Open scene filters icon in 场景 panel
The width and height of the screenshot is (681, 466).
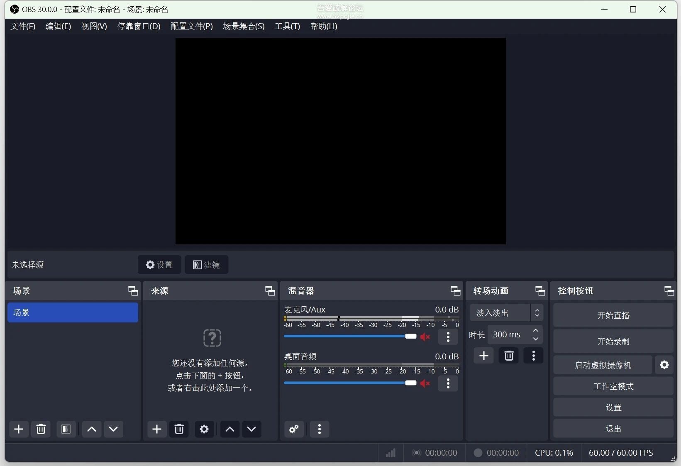pyautogui.click(x=66, y=429)
